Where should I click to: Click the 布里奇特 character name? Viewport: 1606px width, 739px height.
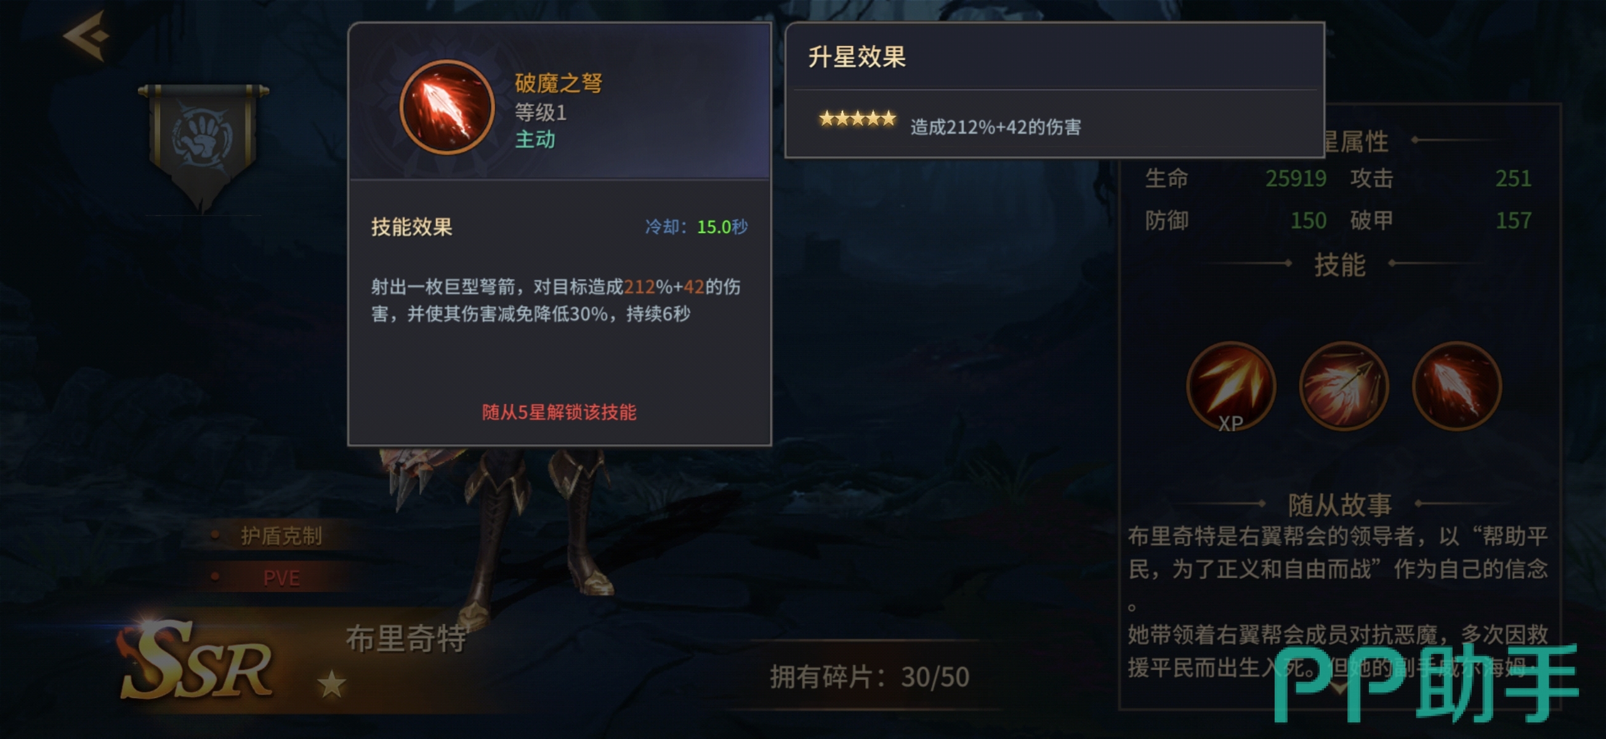coord(406,639)
